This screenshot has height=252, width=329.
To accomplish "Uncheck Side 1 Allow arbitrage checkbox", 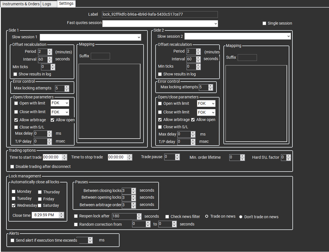I will pos(16,120).
